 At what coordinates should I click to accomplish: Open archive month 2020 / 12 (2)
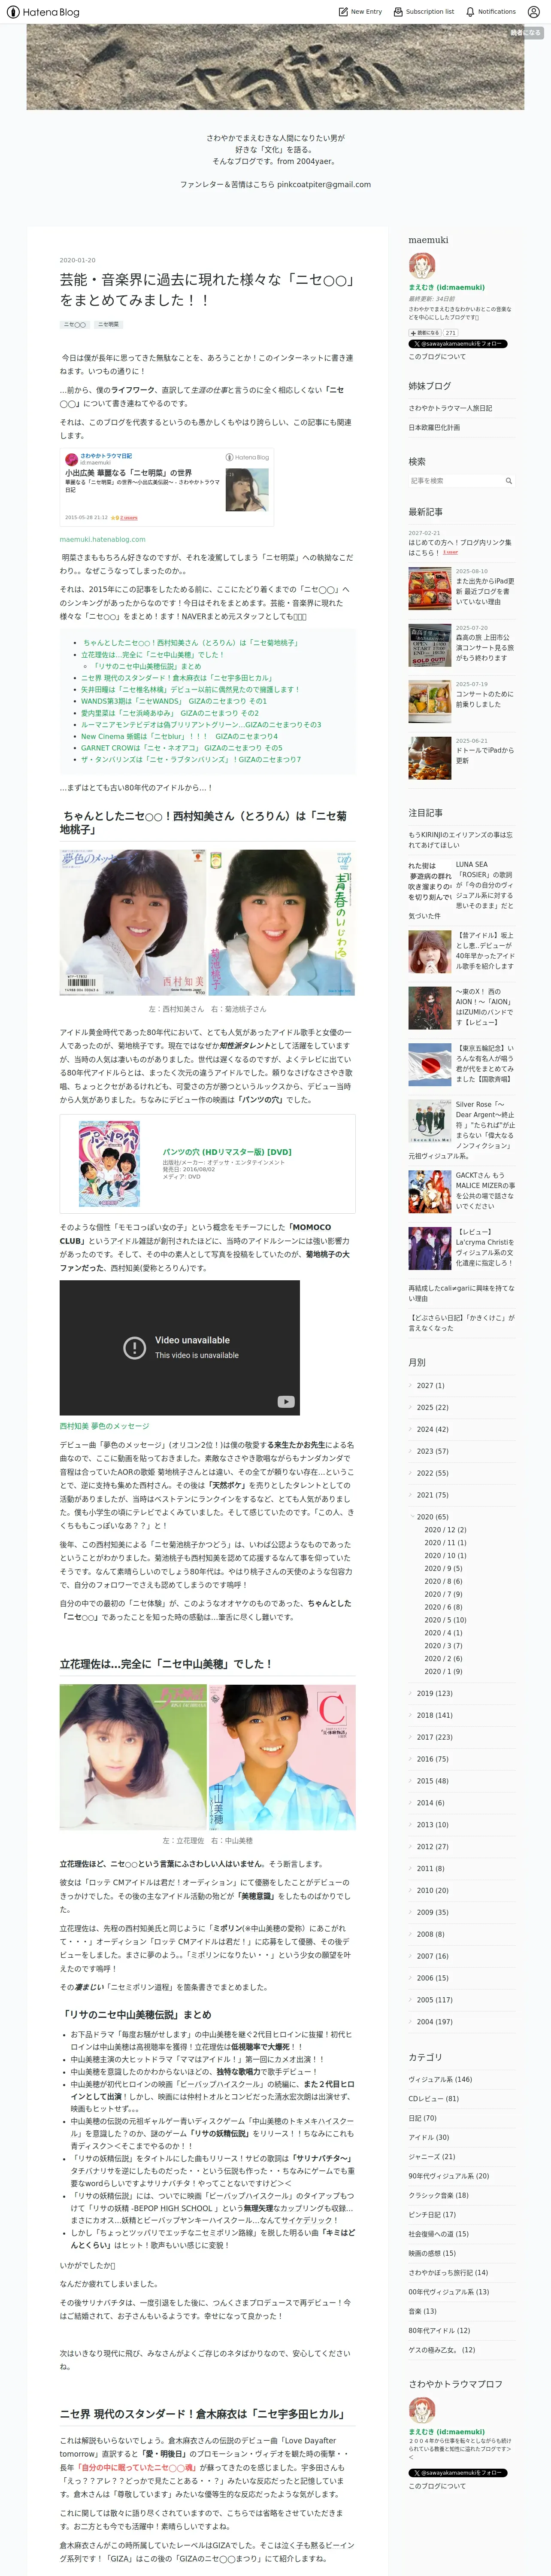tap(445, 1530)
